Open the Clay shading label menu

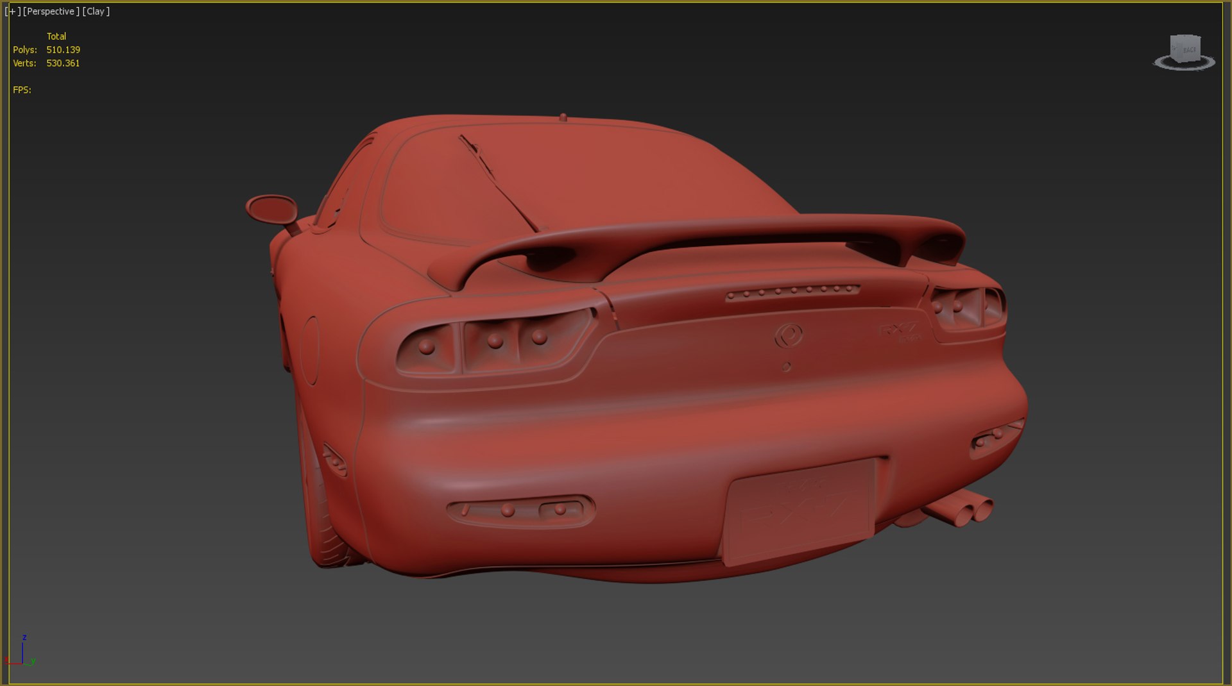coord(96,12)
